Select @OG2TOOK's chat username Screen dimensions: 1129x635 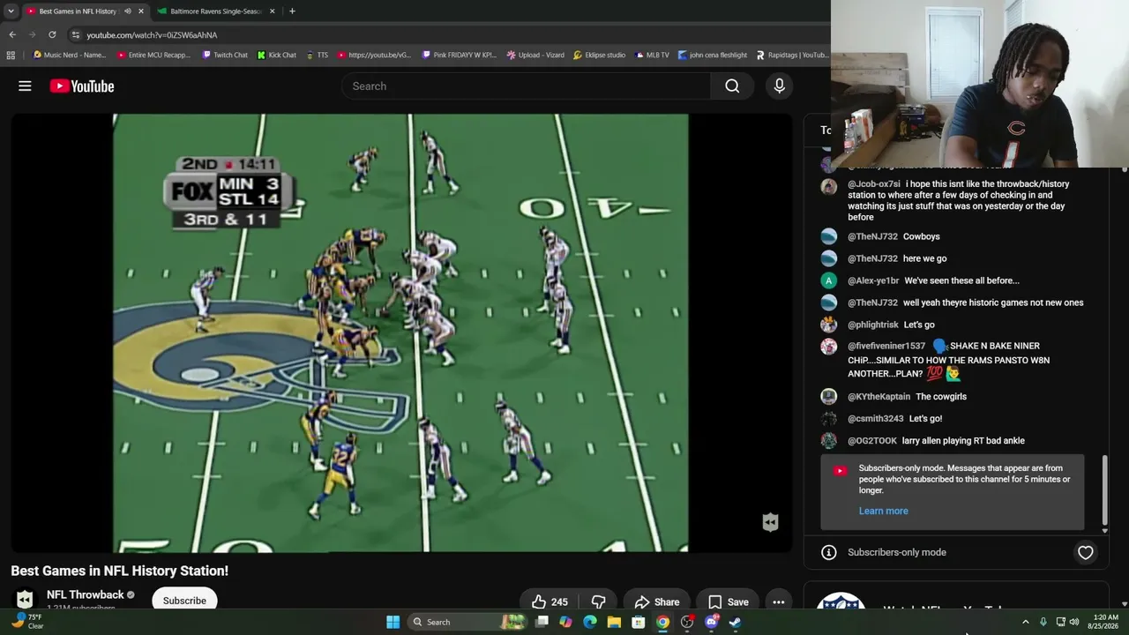[872, 441]
